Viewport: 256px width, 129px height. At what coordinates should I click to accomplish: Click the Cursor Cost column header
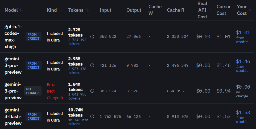[224, 10]
